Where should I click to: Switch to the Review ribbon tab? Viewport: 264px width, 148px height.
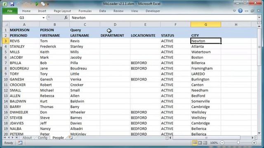tap(118, 11)
